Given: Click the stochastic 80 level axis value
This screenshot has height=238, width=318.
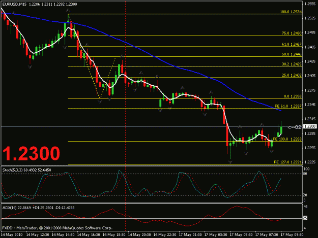Looking at the screenshot, I should click(306, 174).
